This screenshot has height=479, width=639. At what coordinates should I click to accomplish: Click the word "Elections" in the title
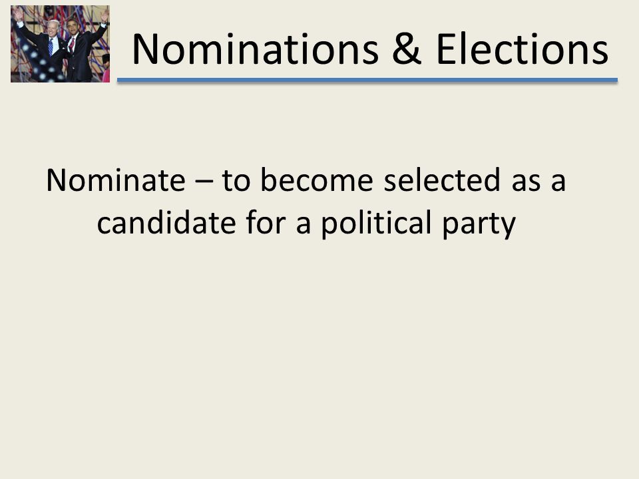pos(522,49)
